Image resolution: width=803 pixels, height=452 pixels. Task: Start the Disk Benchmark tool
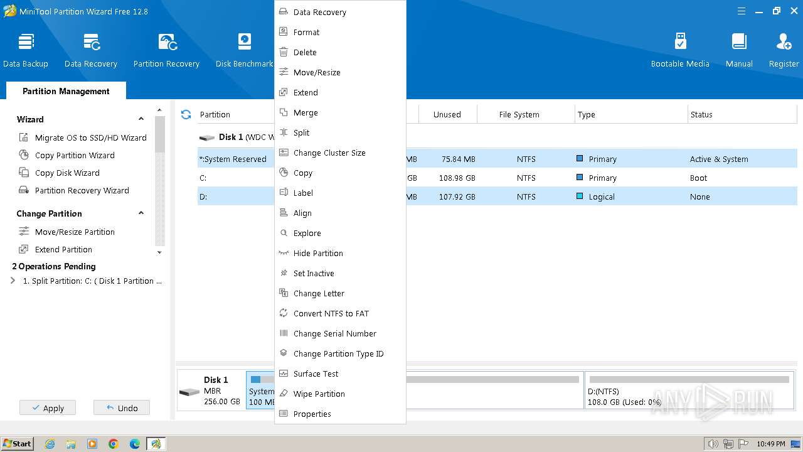[x=244, y=50]
